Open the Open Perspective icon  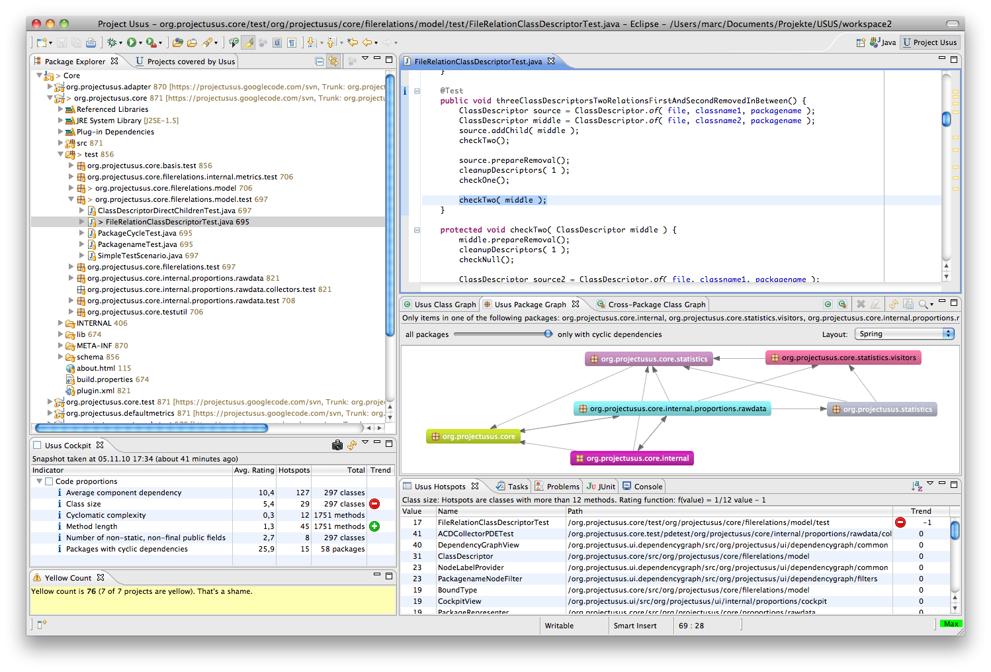click(x=861, y=42)
